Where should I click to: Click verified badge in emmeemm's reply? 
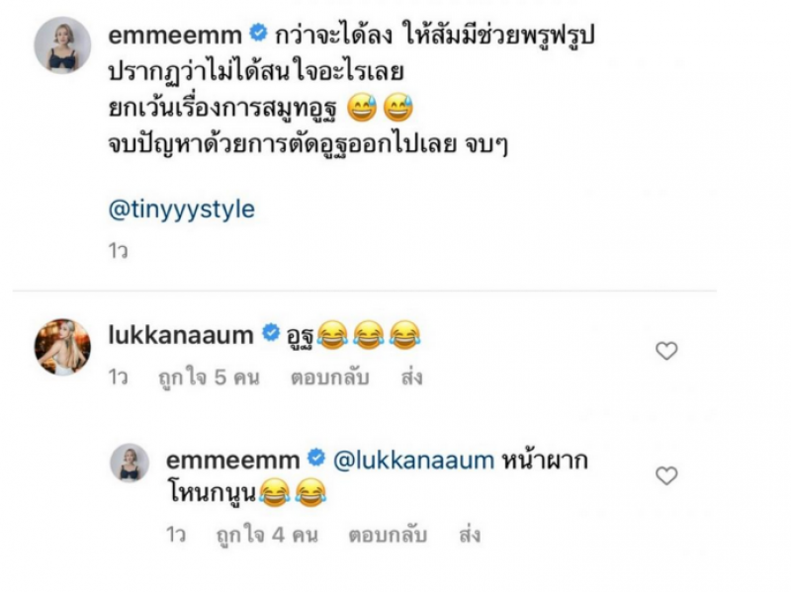point(316,459)
